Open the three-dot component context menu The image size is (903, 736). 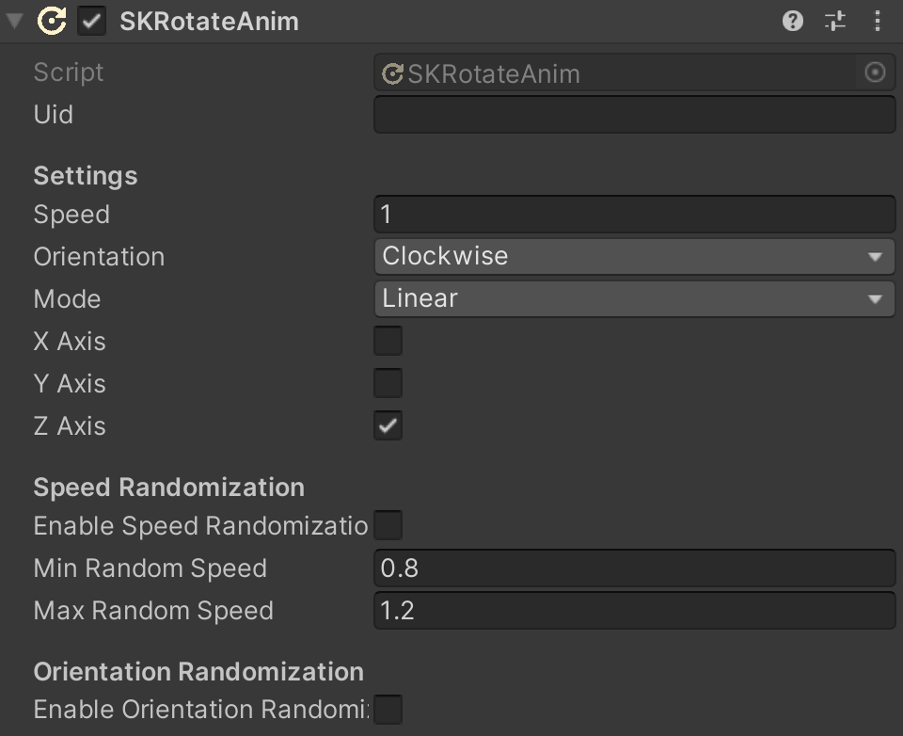pyautogui.click(x=877, y=21)
